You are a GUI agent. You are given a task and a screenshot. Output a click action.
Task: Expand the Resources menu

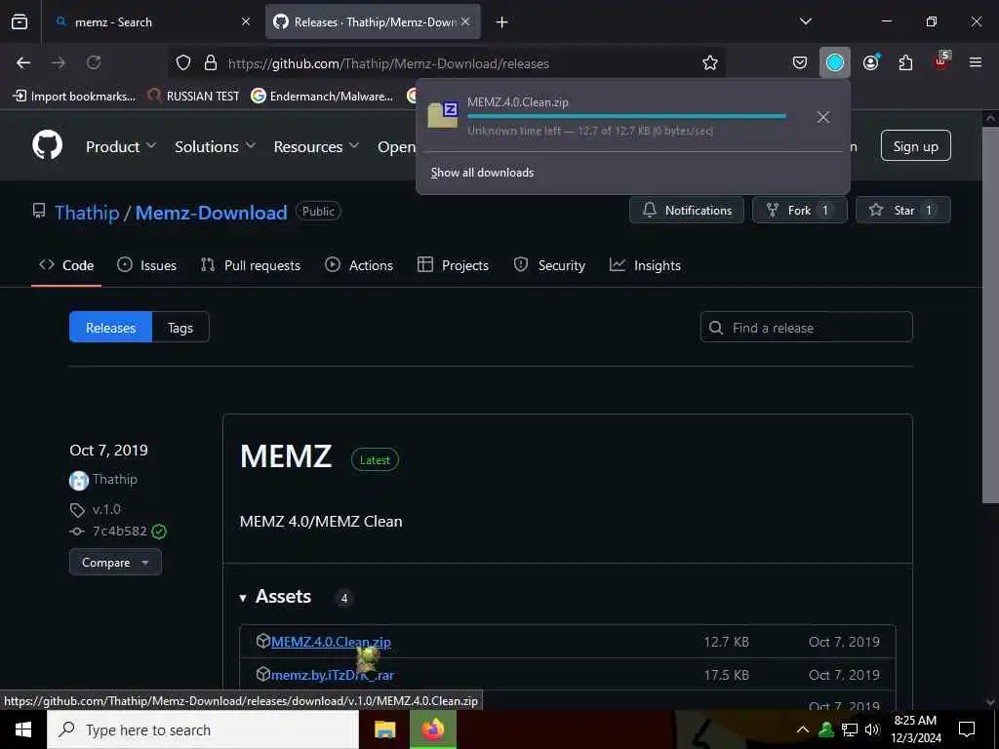317,146
